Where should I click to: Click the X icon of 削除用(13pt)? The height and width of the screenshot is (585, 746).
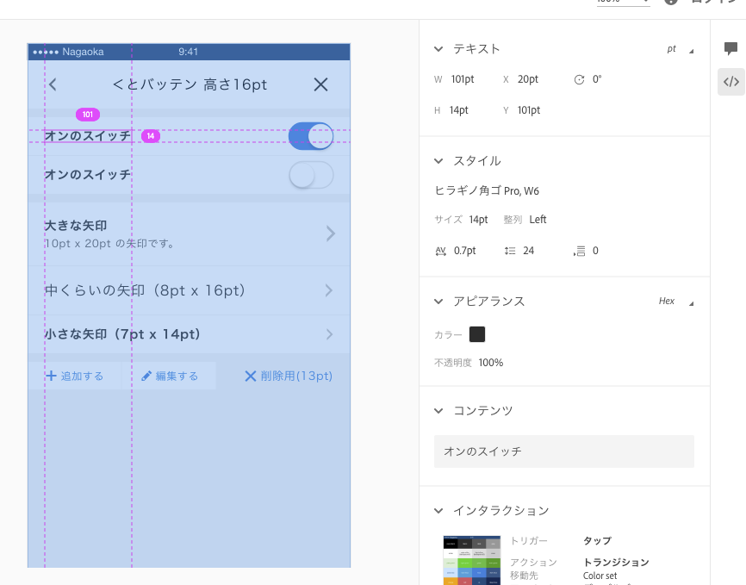[x=251, y=377]
